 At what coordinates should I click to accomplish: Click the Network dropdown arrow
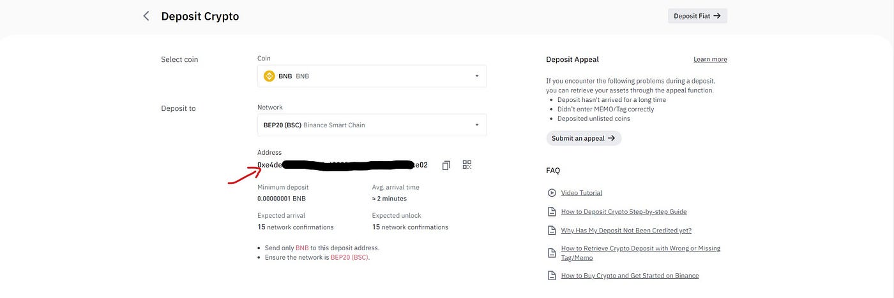(x=476, y=125)
